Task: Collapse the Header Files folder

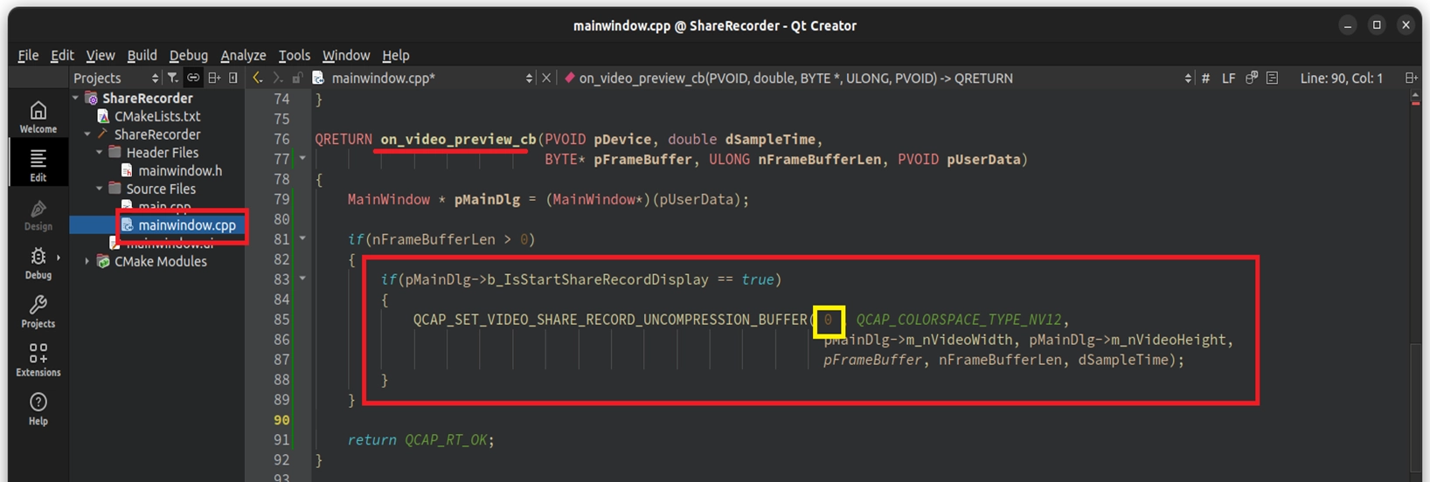Action: pyautogui.click(x=99, y=153)
